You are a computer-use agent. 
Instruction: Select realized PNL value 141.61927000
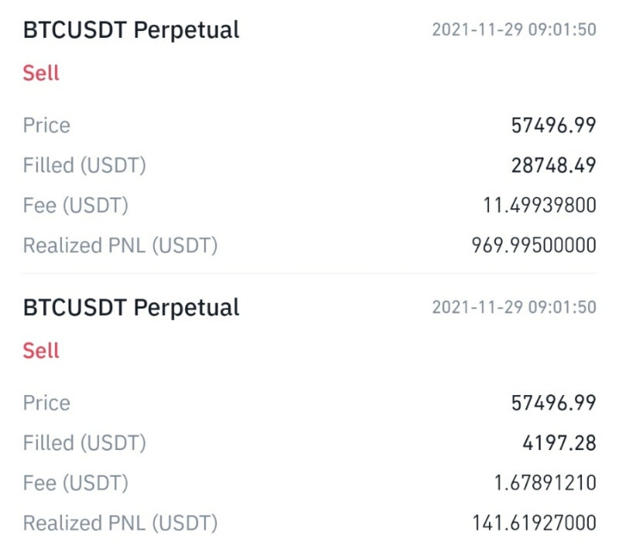pyautogui.click(x=534, y=523)
